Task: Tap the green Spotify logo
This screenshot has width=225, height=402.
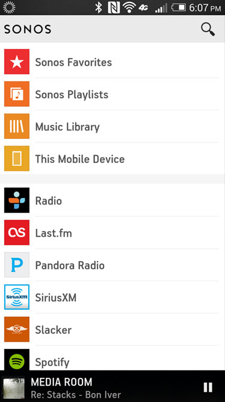Action: [x=17, y=360]
